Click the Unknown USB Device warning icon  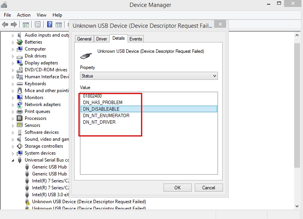27,202
